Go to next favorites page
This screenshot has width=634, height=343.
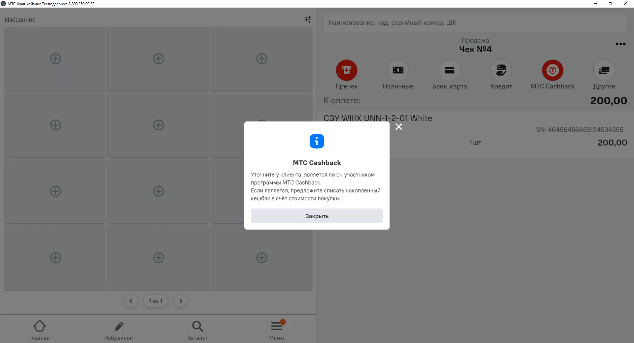click(x=181, y=301)
